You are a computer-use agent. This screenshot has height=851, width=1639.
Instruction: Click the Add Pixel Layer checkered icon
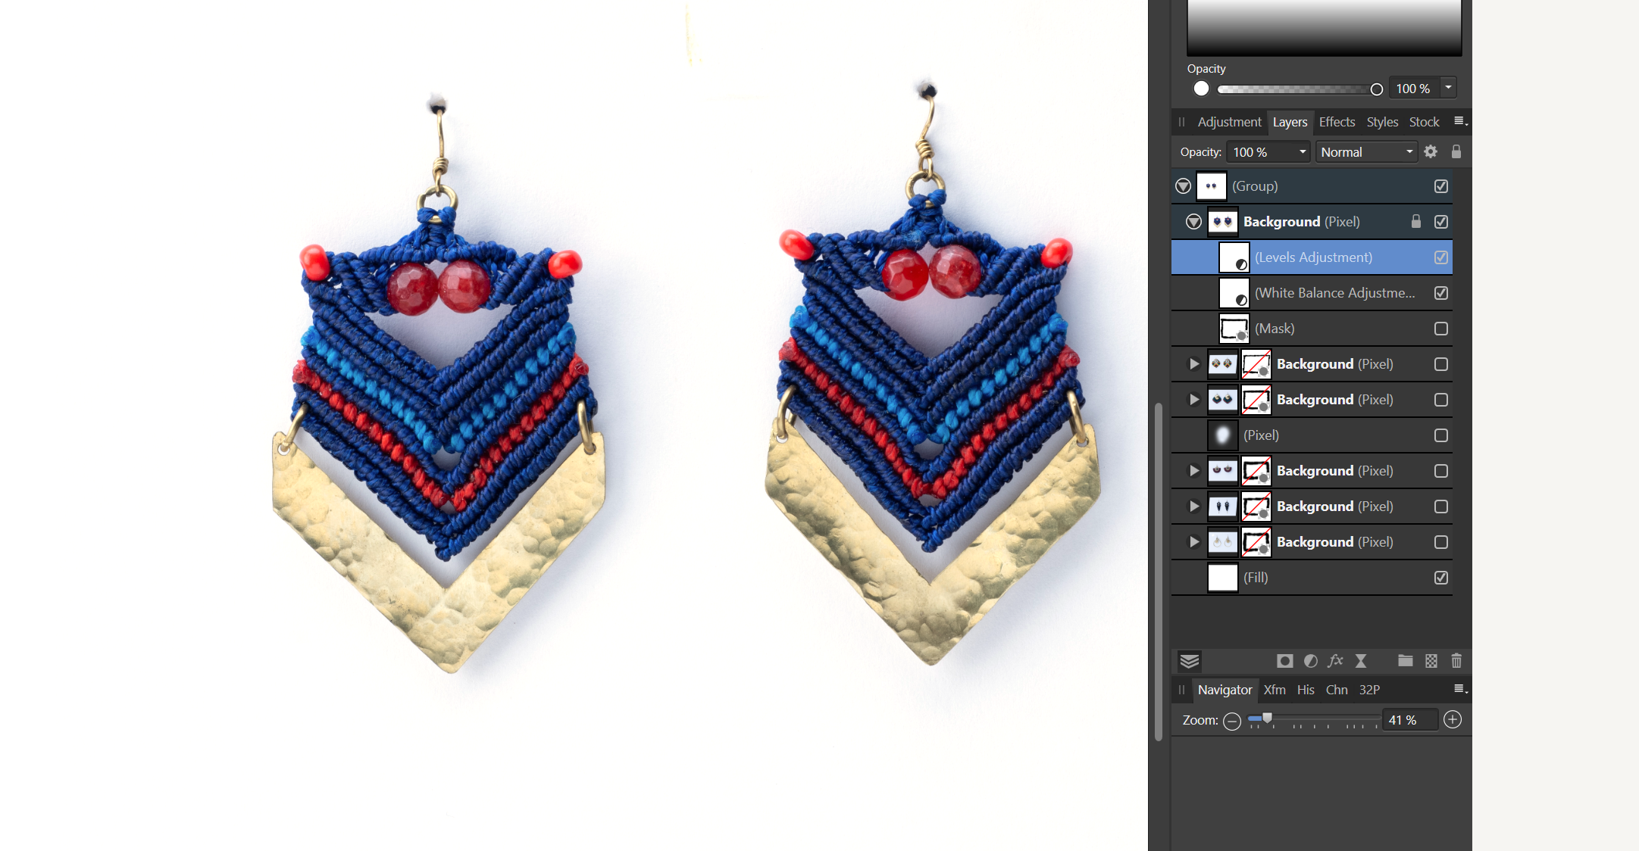click(x=1431, y=661)
